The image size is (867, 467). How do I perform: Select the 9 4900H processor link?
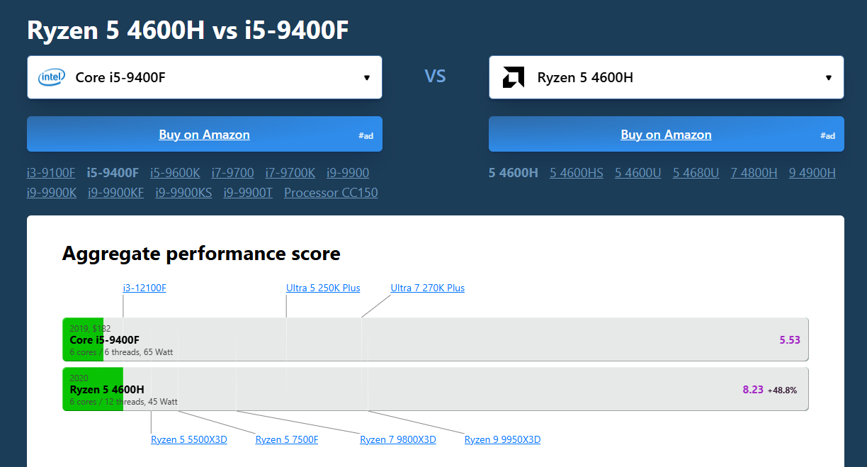pos(812,172)
